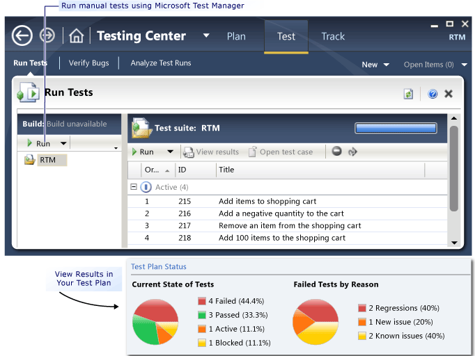This screenshot has width=475, height=356.
Task: Open Analyze Test Runs section
Action: [161, 63]
